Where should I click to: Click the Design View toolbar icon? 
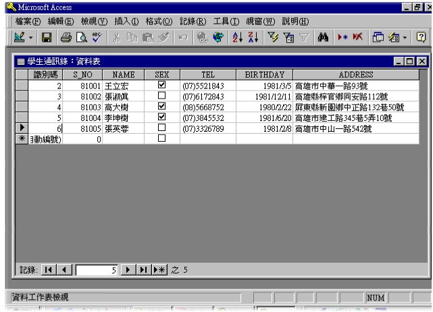click(x=20, y=37)
